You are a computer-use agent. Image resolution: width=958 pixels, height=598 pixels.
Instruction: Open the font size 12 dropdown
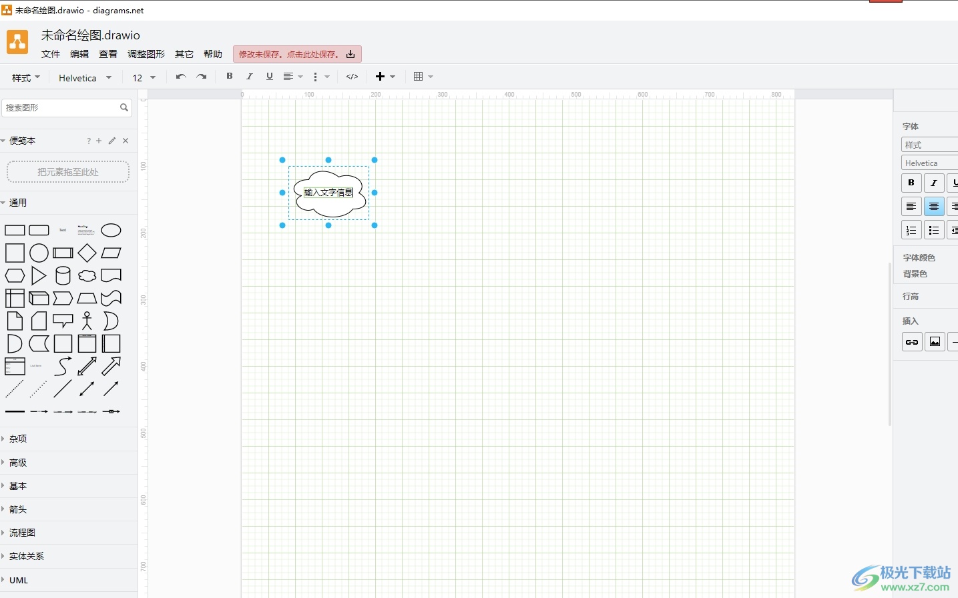click(x=144, y=77)
